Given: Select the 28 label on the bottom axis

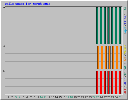Looking at the screenshot, I should 109,97.
